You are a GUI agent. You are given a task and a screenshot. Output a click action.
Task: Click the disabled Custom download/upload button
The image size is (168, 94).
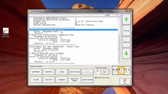click(87, 72)
